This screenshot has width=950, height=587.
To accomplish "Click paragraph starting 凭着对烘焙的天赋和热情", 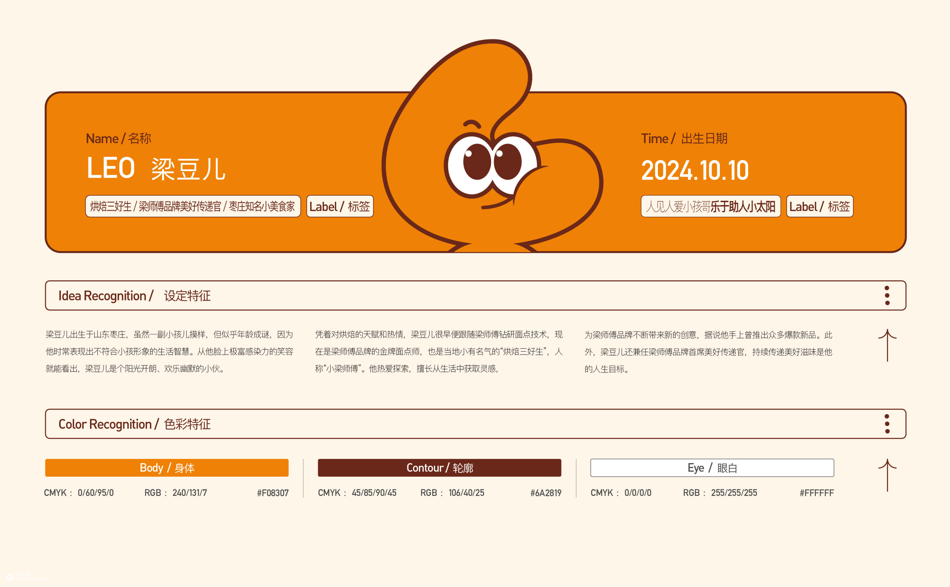I will pos(439,351).
